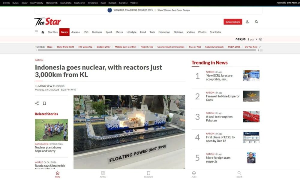Open related story thumbnail of children on motorbike
The height and width of the screenshot is (180, 300).
[52, 130]
